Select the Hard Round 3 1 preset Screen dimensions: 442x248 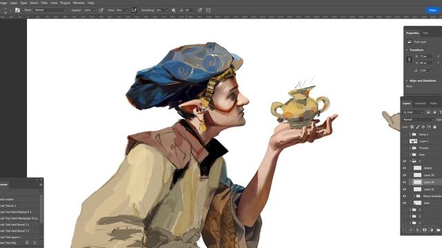(19, 225)
